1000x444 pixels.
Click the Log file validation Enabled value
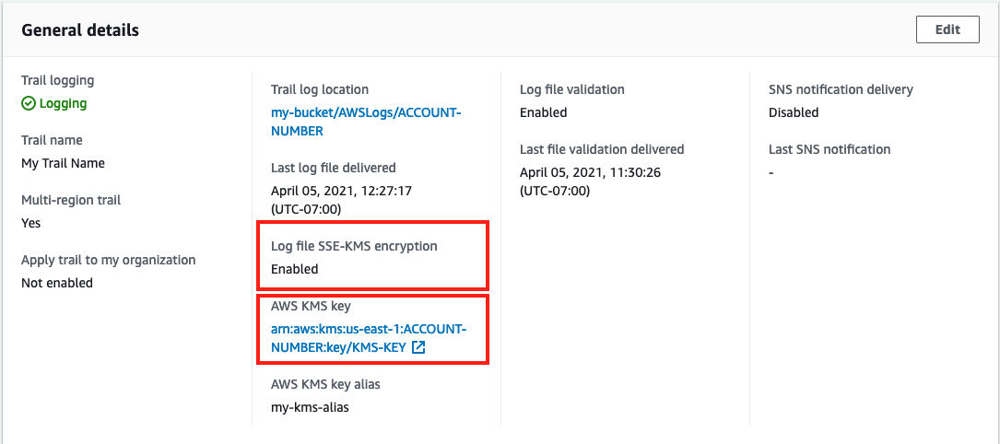pyautogui.click(x=544, y=112)
